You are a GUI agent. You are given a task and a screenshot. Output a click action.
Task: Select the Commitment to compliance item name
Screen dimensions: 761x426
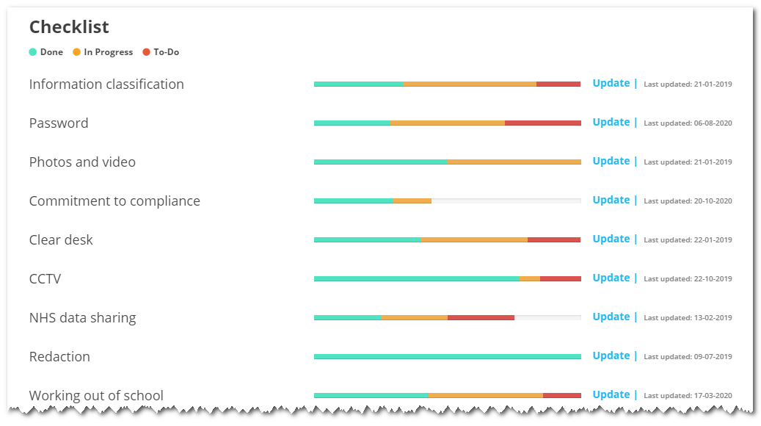tap(114, 201)
